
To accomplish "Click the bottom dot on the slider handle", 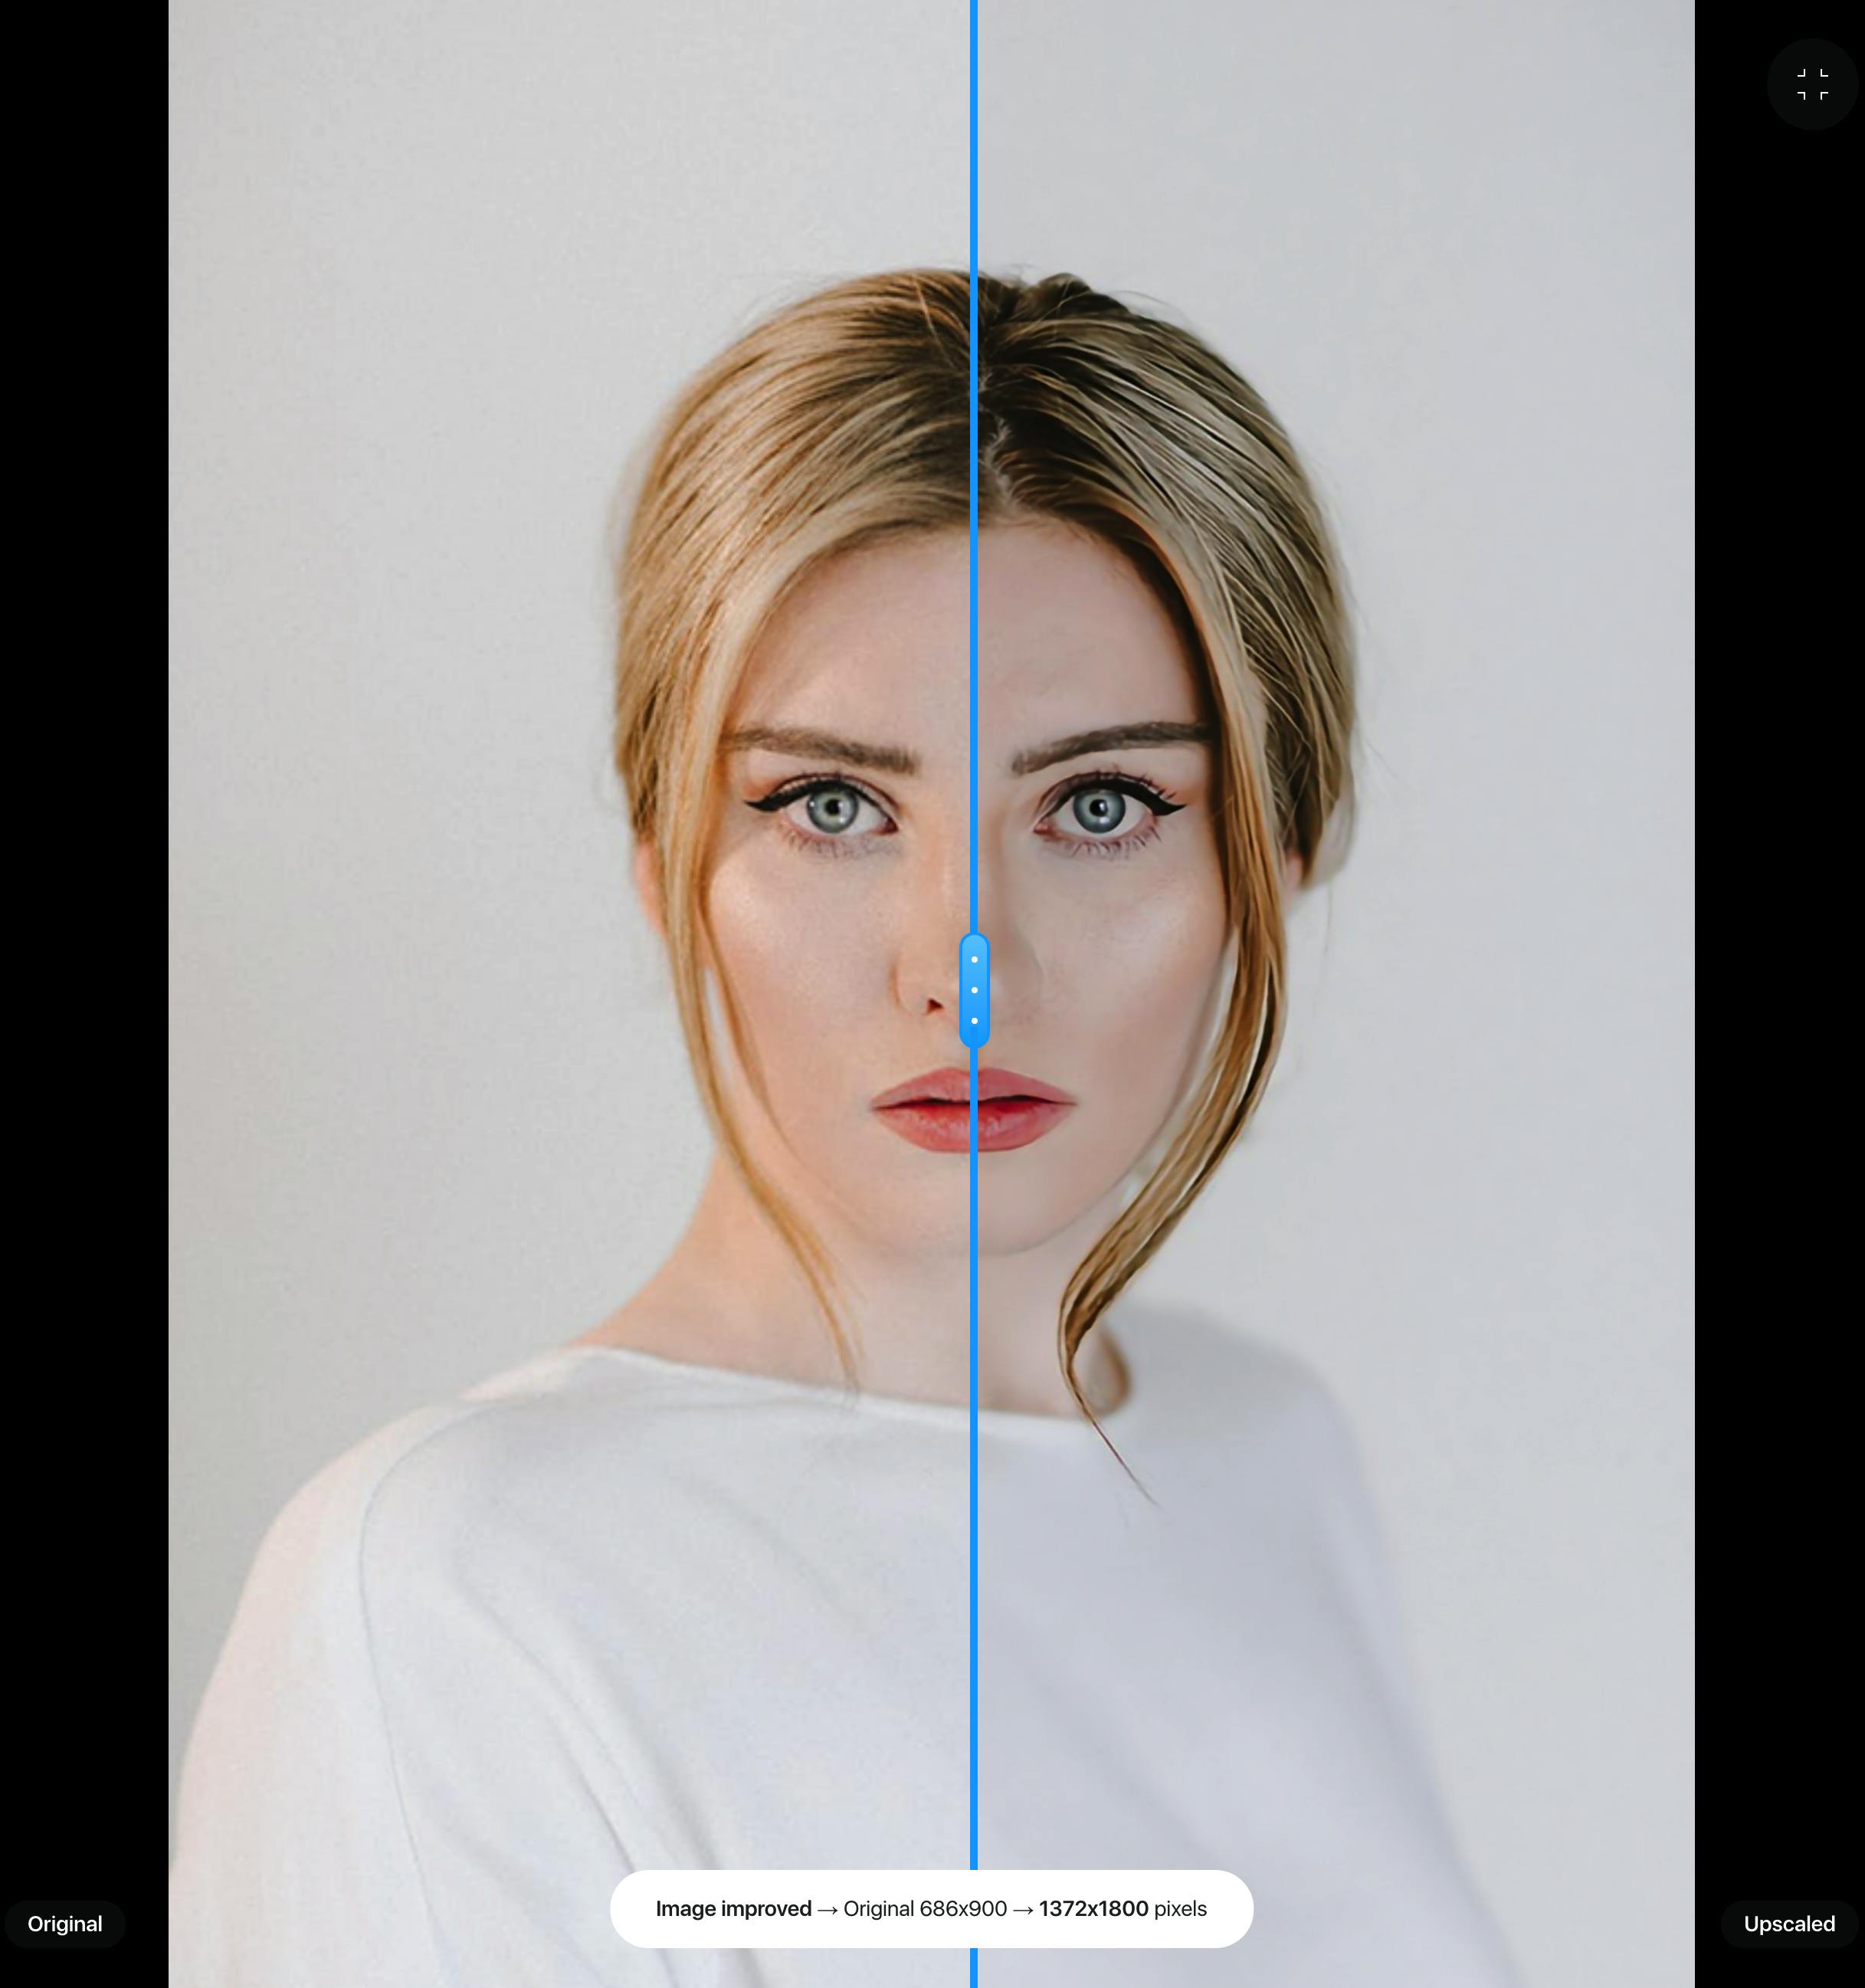I will click(x=974, y=1021).
